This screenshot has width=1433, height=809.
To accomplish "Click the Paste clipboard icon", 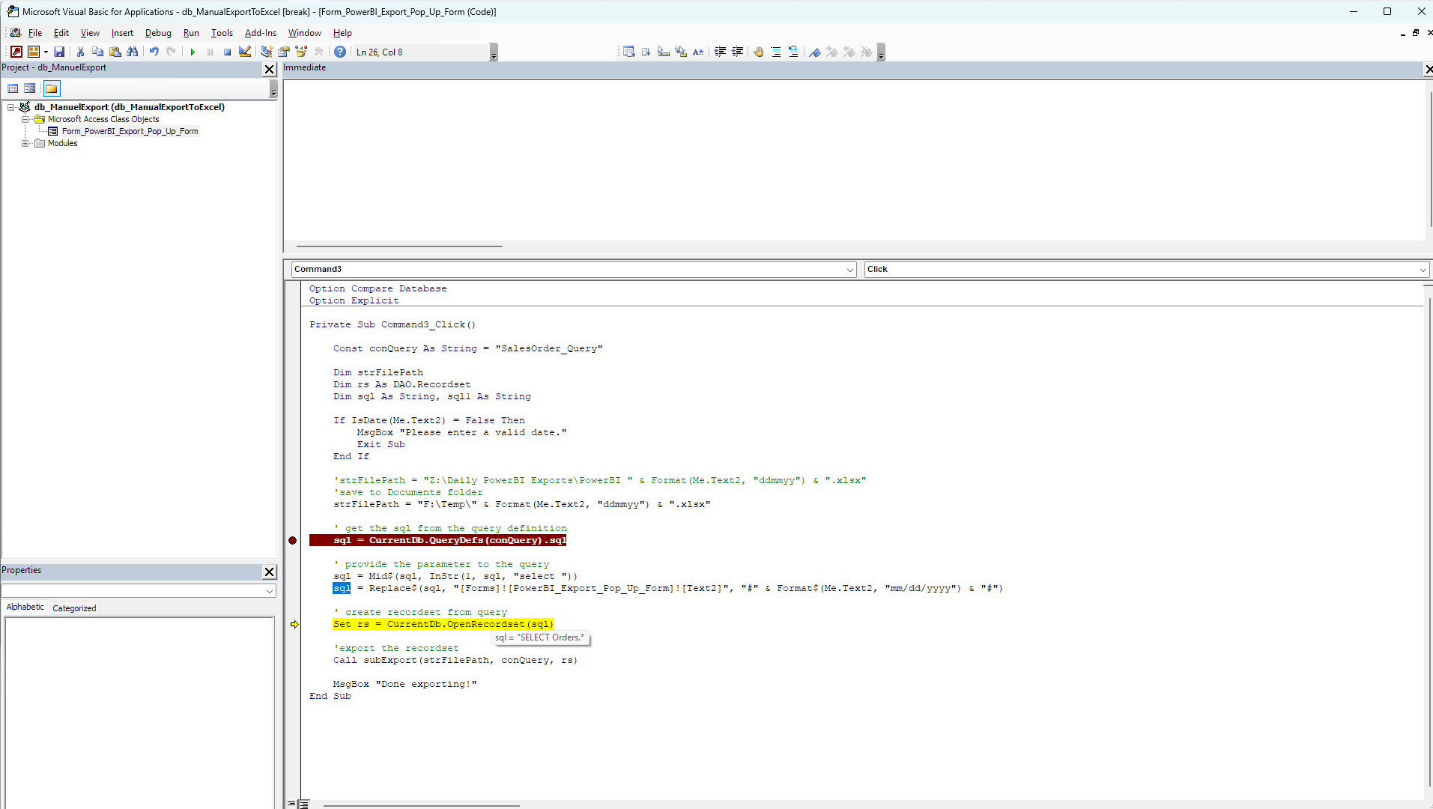I will 115,52.
